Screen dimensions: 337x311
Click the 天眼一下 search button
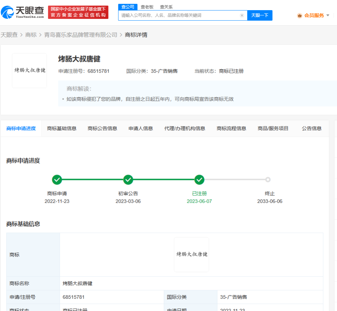(260, 15)
